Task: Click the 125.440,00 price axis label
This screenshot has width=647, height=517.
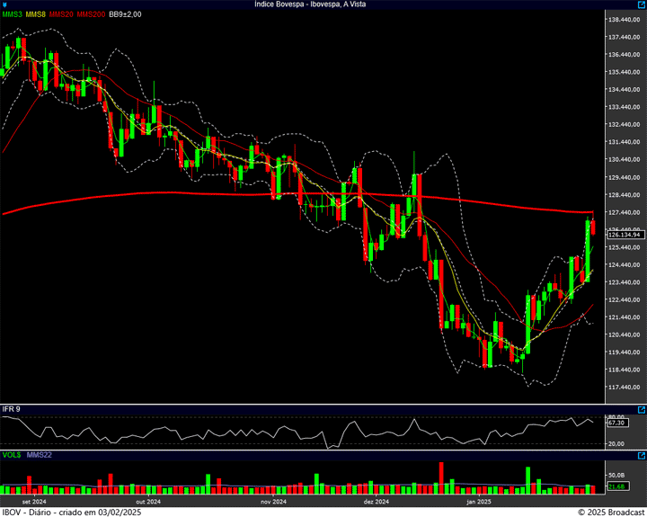Action: [625, 247]
